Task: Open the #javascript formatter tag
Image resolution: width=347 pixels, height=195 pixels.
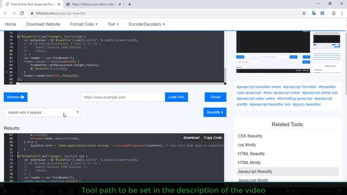Action: click(x=300, y=87)
